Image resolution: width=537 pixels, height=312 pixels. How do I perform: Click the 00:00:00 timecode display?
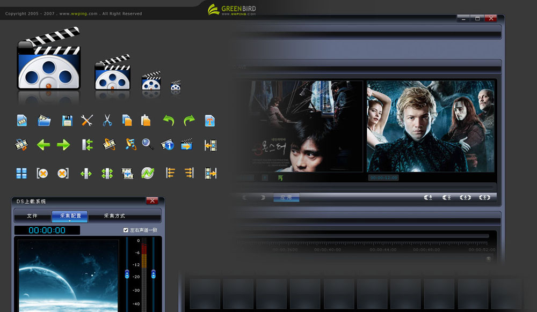pos(47,231)
